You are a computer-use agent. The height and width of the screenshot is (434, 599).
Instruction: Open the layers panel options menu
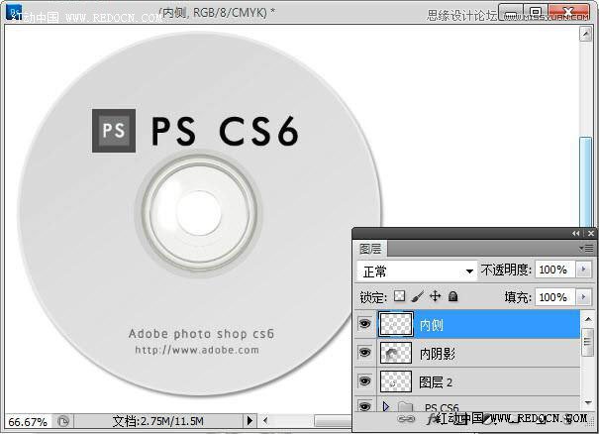586,249
